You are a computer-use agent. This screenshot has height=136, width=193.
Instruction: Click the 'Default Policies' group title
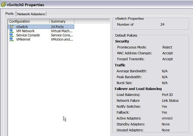pyautogui.click(x=126, y=35)
